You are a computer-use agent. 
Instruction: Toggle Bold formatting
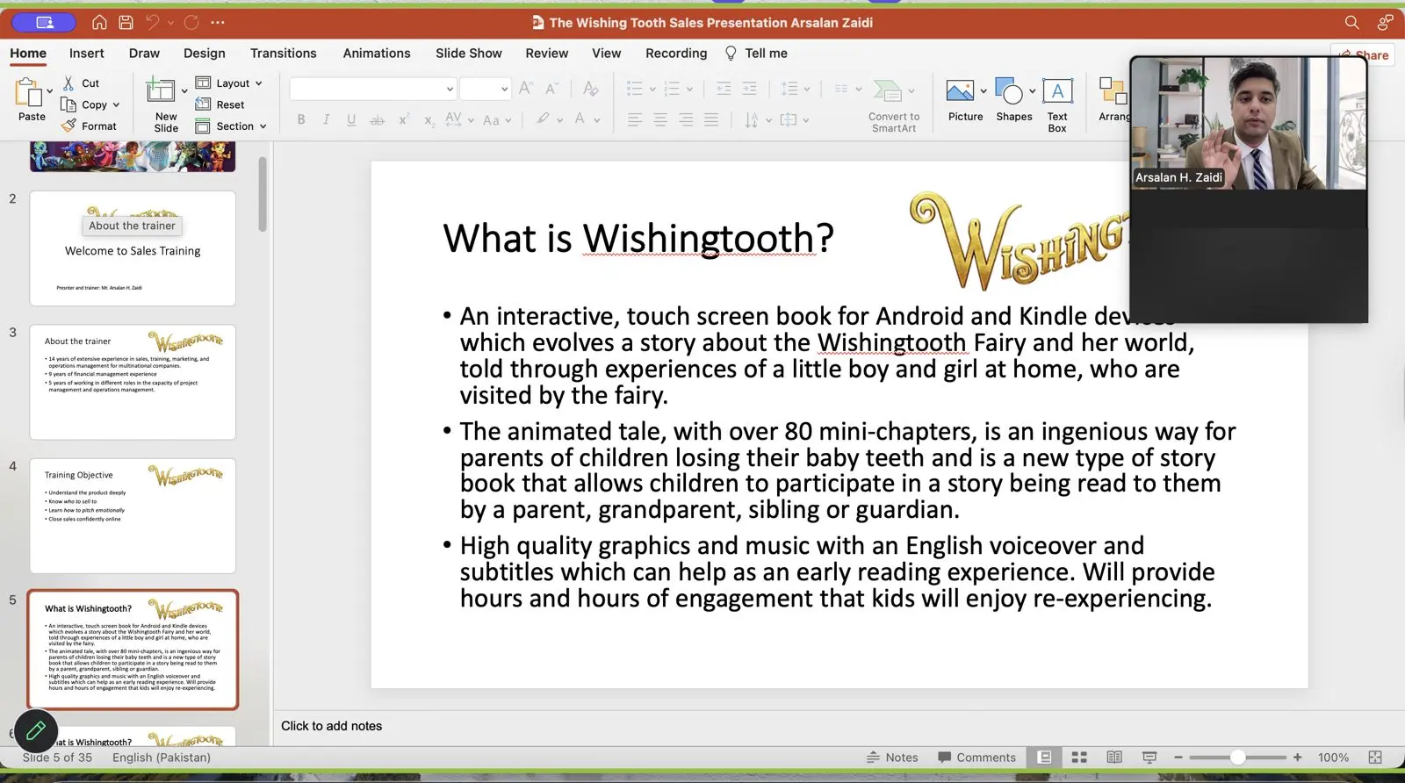pos(301,119)
